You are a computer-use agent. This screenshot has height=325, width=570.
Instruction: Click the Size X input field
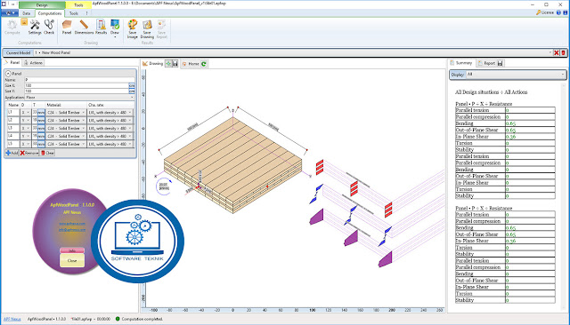click(x=77, y=85)
